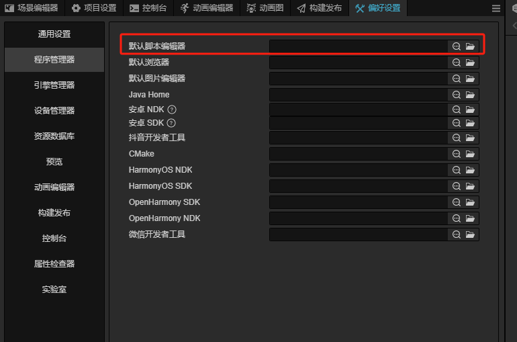Image resolution: width=517 pixels, height=342 pixels.
Task: Focus the 微信开发者工具 path field
Action: 359,234
